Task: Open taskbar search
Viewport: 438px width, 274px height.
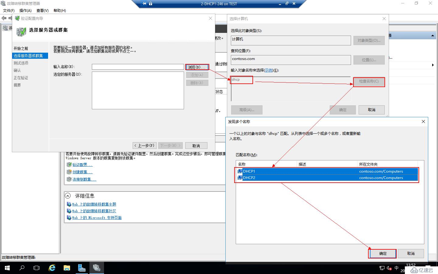Action: (x=22, y=268)
